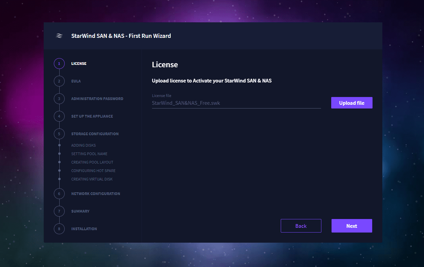424x267 pixels.
Task: Click the Next button
Action: click(352, 226)
